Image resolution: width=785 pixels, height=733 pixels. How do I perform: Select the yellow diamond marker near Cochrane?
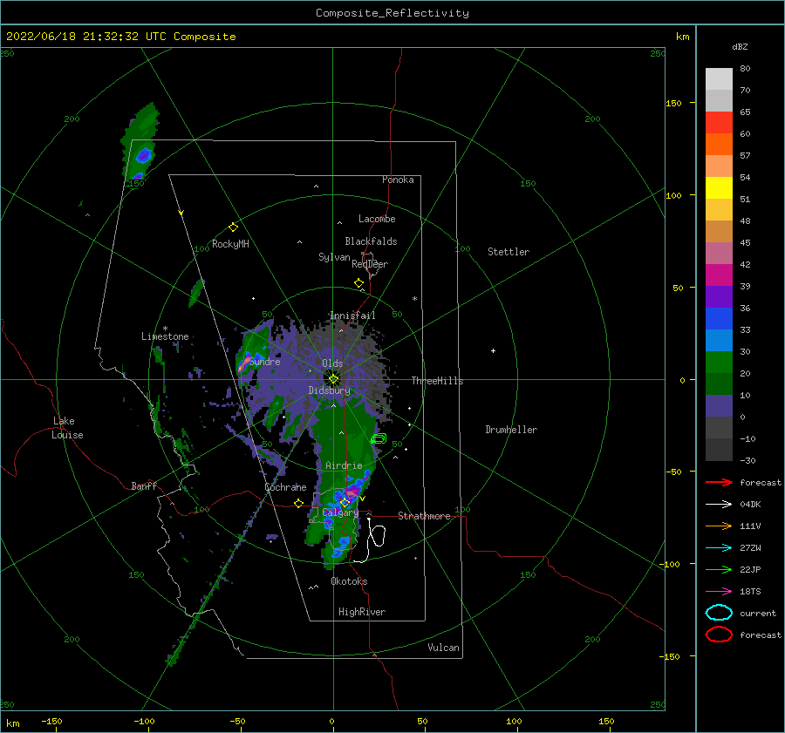click(298, 503)
